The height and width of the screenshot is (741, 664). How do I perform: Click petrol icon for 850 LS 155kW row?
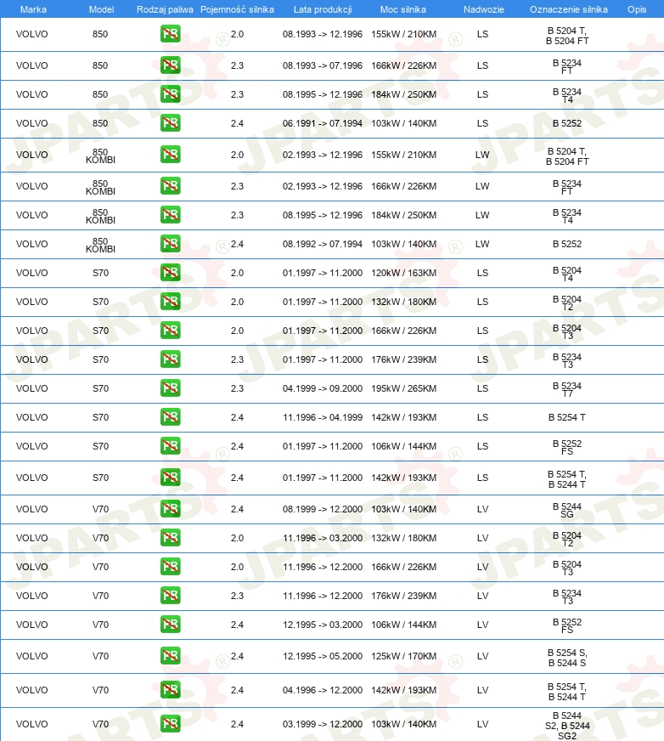[170, 34]
